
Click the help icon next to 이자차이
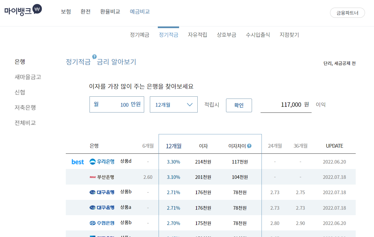(249, 146)
